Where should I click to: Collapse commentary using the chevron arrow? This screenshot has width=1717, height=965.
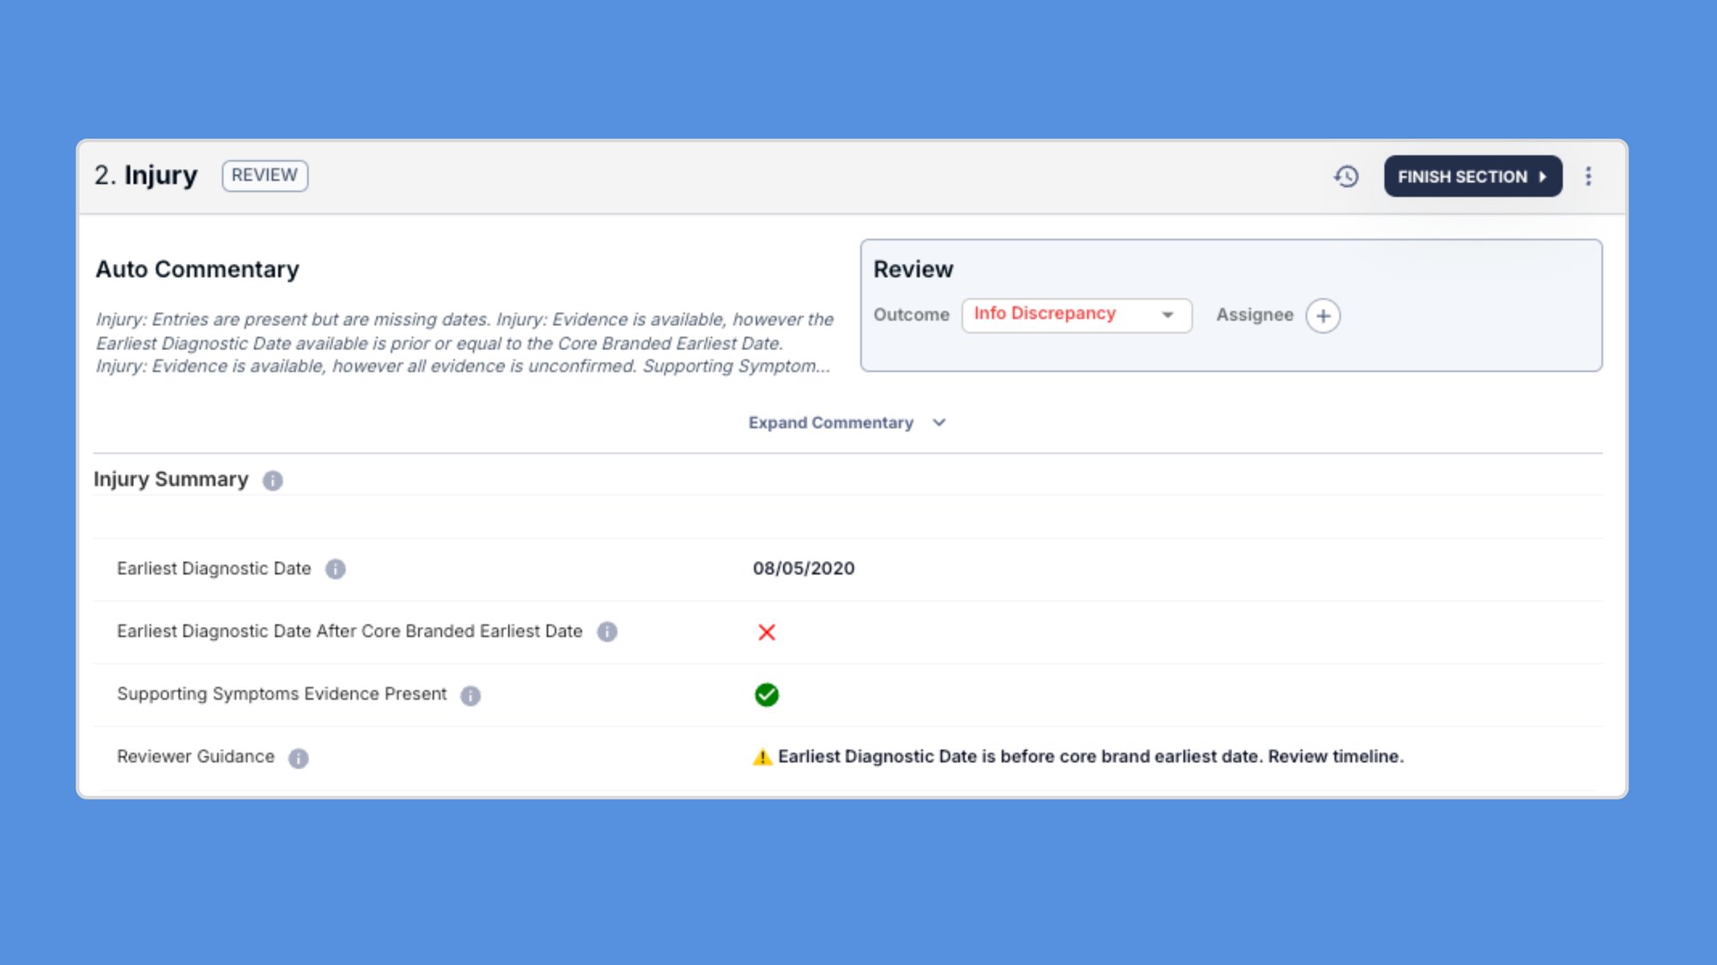click(x=938, y=423)
